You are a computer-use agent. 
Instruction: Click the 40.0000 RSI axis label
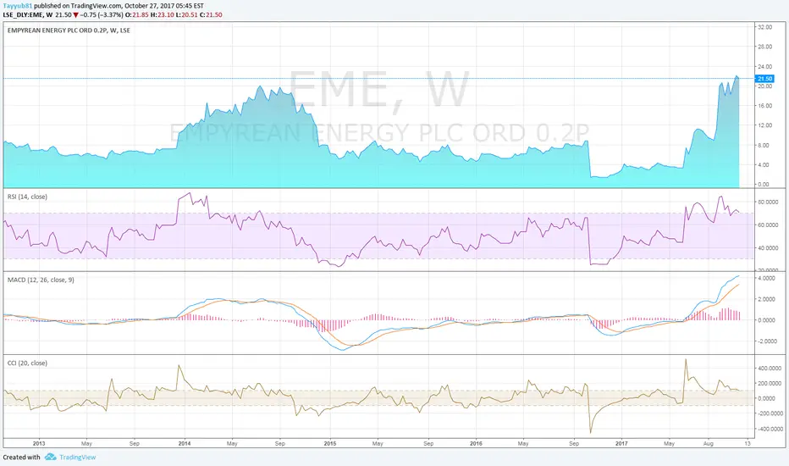tap(768, 248)
